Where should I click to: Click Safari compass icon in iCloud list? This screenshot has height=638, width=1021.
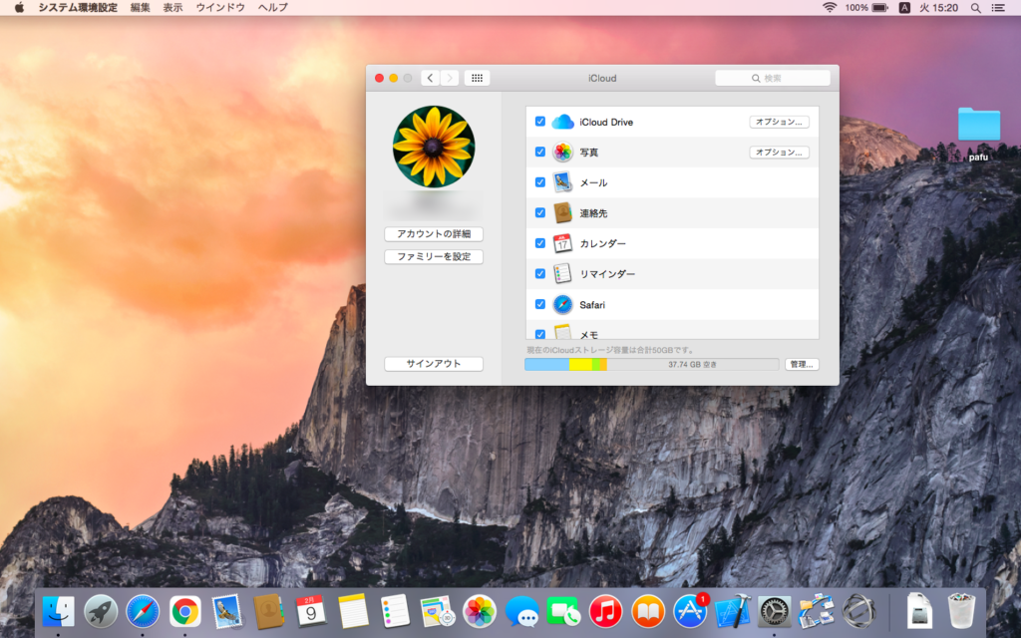562,304
